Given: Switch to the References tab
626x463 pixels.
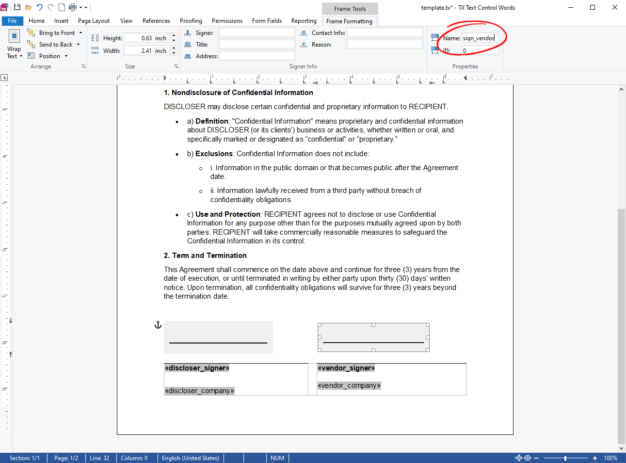Looking at the screenshot, I should (156, 21).
